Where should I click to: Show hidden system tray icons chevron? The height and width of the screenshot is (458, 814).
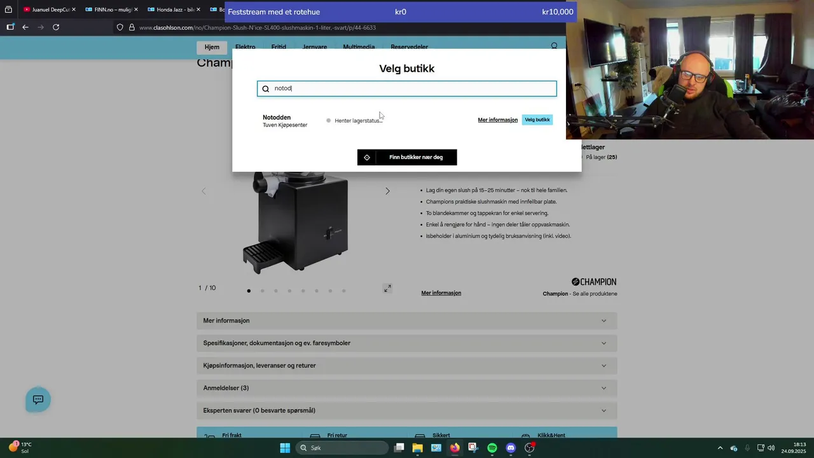point(720,448)
